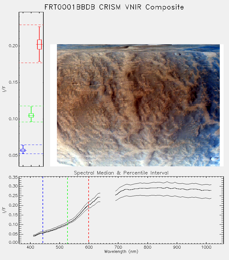Viewport: 229px width, 260px height.
Task: Click the 400 tick label on wavelength axis
Action: coord(30,247)
